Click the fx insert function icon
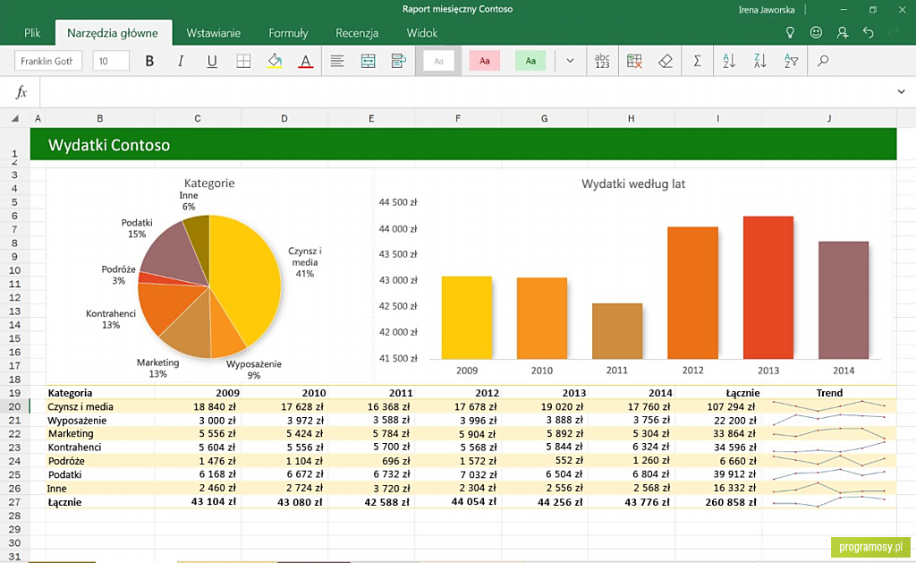 [21, 92]
